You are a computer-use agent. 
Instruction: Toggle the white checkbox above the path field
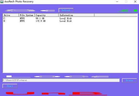click(x=9, y=76)
